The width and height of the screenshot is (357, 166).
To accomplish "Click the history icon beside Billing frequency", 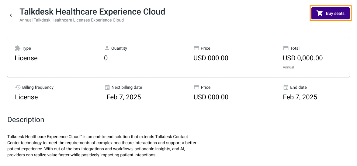I will 18,87.
